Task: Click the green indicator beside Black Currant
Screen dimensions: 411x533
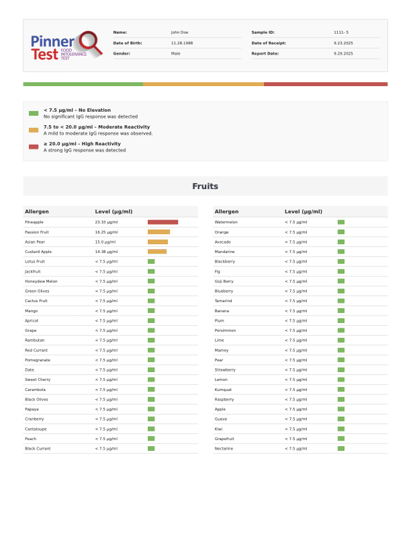Action: (151, 448)
